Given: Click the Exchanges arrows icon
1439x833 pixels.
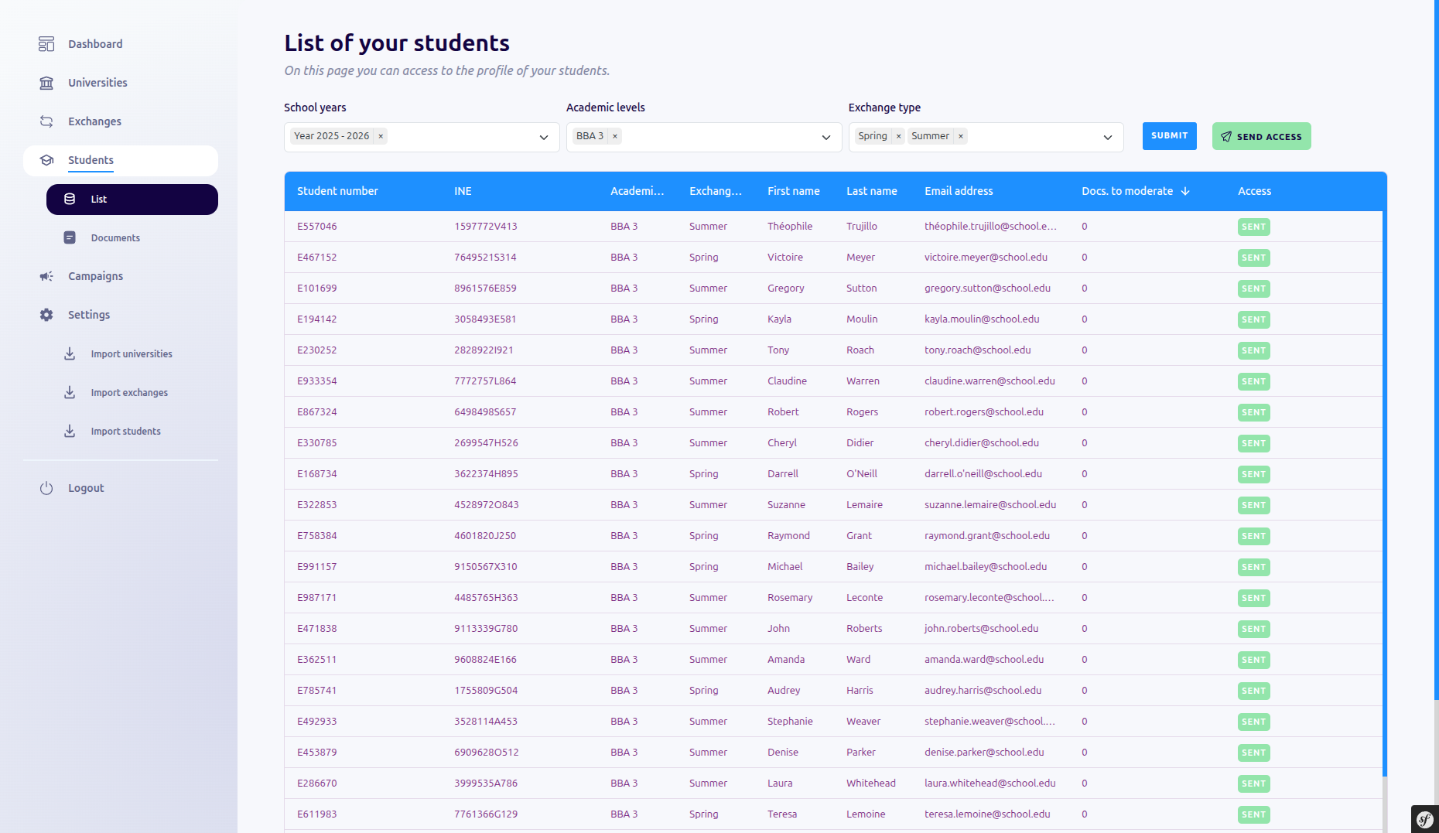Looking at the screenshot, I should [x=46, y=121].
